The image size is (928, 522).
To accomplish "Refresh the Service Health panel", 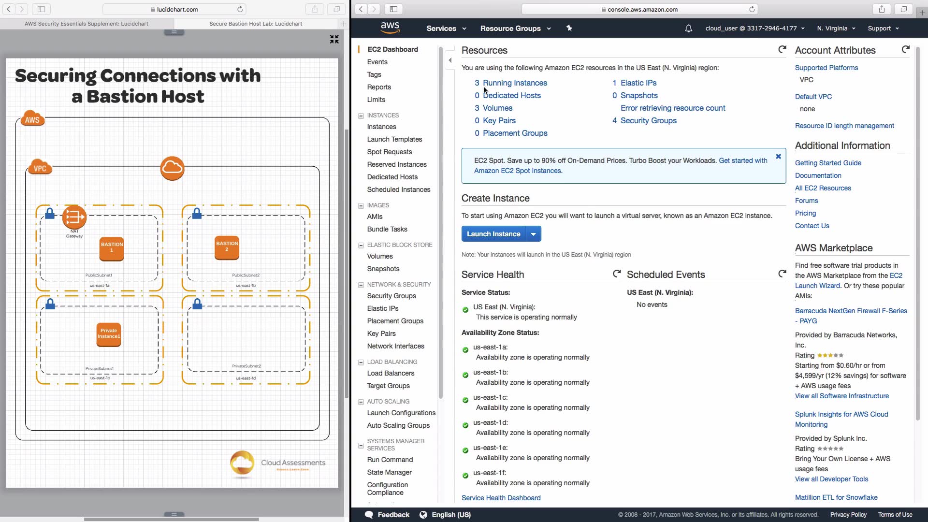I will [616, 274].
